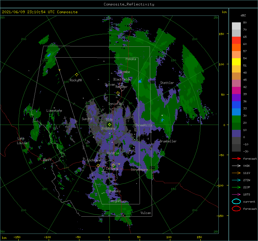Image resolution: width=258 pixels, height=241 pixels.
Task: Click the red 60–65 dBZ swatch
Action: pyautogui.click(x=236, y=40)
